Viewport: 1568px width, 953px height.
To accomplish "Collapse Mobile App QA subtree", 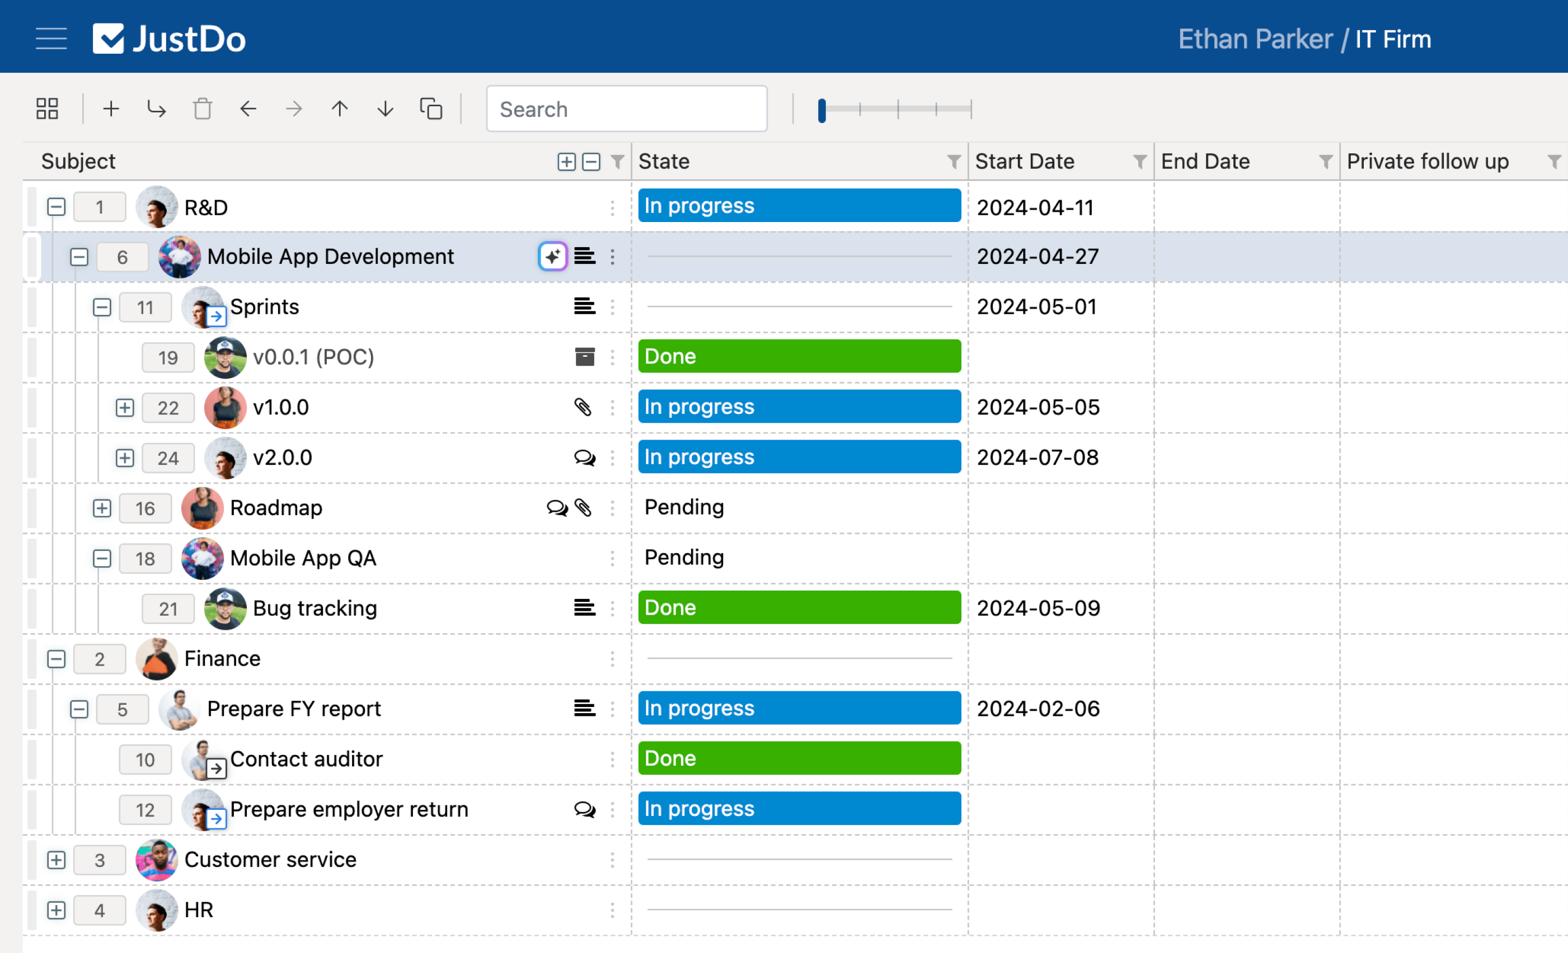I will click(102, 559).
